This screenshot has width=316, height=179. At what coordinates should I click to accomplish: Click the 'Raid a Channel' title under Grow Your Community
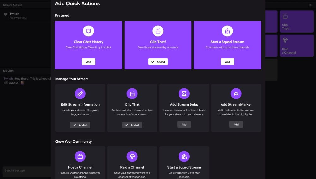coord(132,167)
